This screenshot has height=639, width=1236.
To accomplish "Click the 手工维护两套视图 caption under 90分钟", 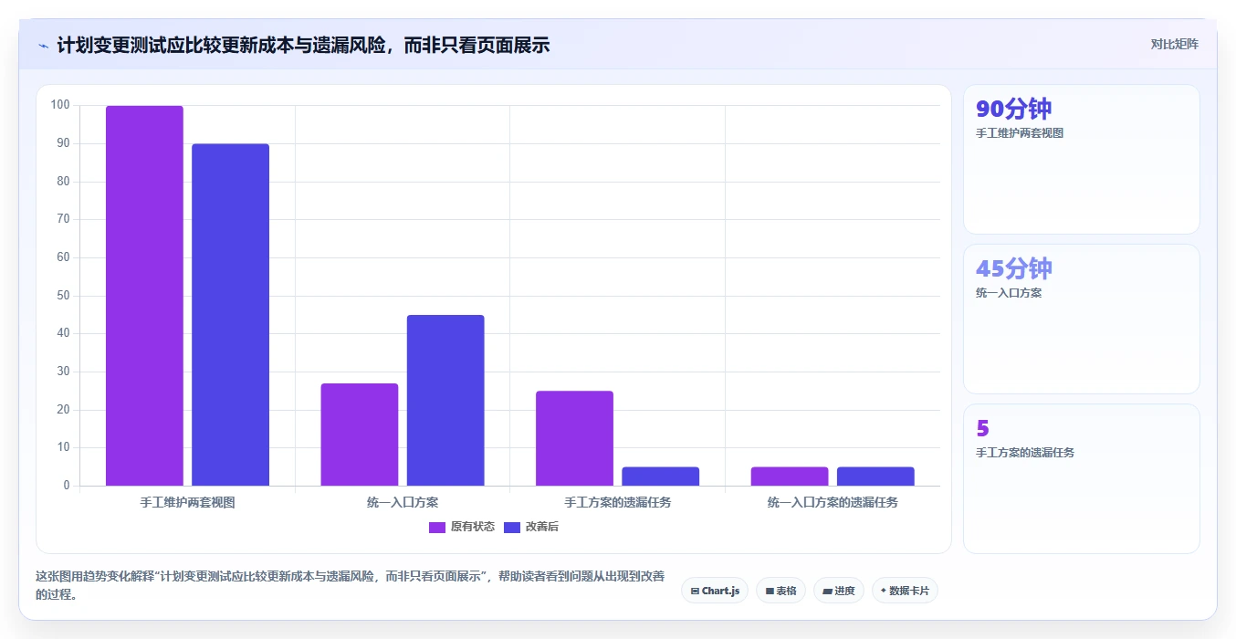I will [x=1020, y=133].
